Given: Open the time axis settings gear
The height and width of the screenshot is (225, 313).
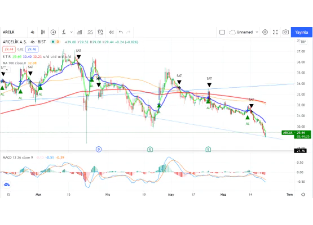Looking at the screenshot, I should coord(303,195).
